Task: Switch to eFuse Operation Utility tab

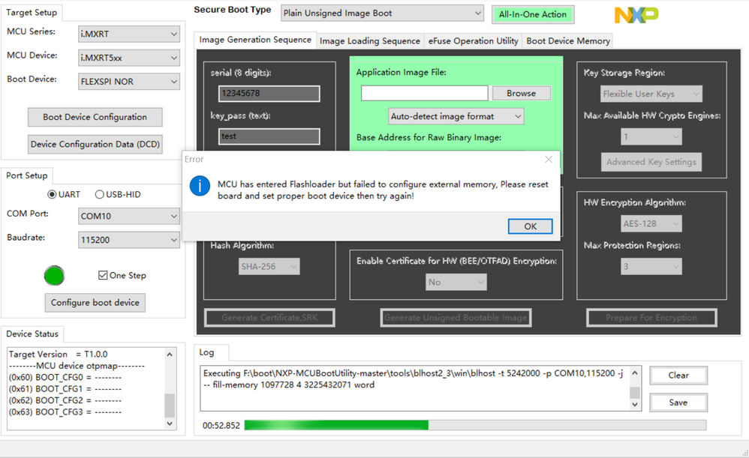Action: 473,41
